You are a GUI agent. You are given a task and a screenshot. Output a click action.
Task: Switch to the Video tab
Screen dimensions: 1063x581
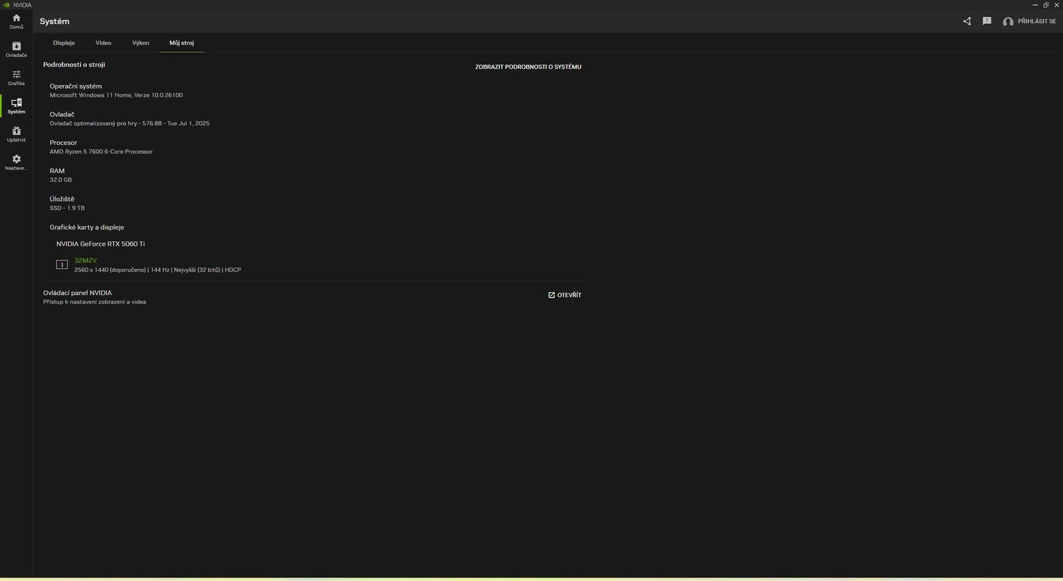click(103, 42)
